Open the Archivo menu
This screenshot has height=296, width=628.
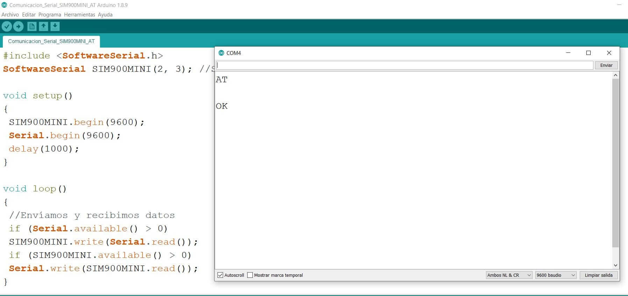10,15
